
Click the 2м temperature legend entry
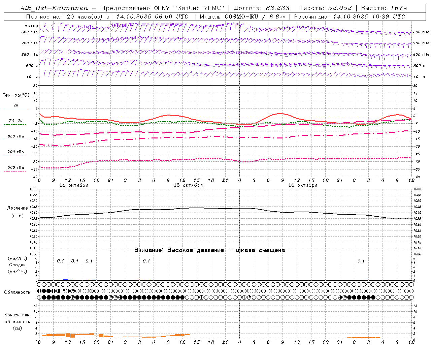coord(16,105)
